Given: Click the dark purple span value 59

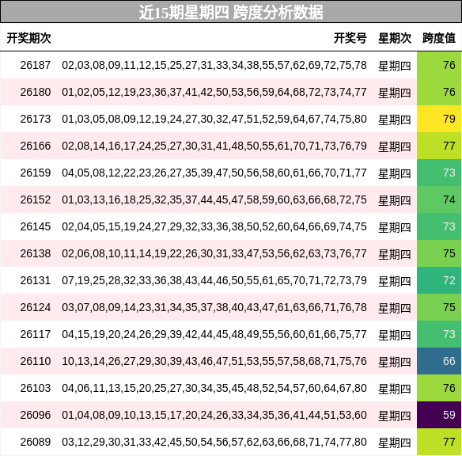Looking at the screenshot, I should point(439,415).
